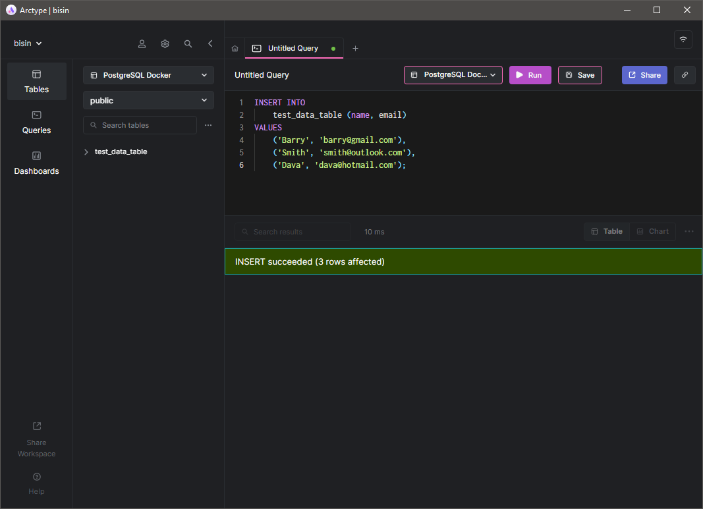Click the Untitled Query title text
The image size is (703, 509).
(262, 75)
